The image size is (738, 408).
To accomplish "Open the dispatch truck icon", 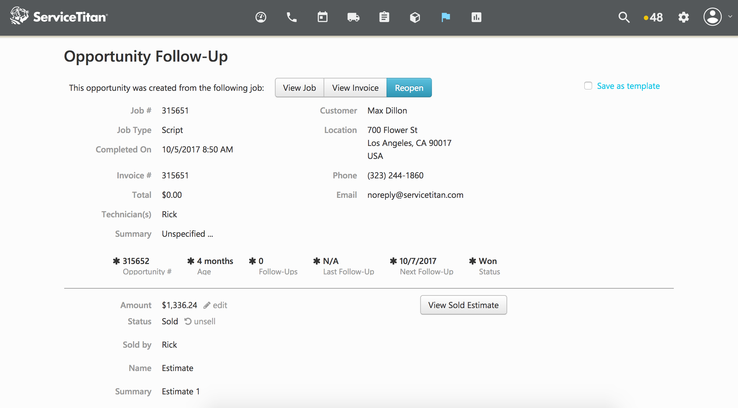I will (x=353, y=17).
